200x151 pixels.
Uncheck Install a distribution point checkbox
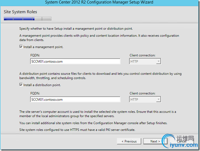pos(21,85)
